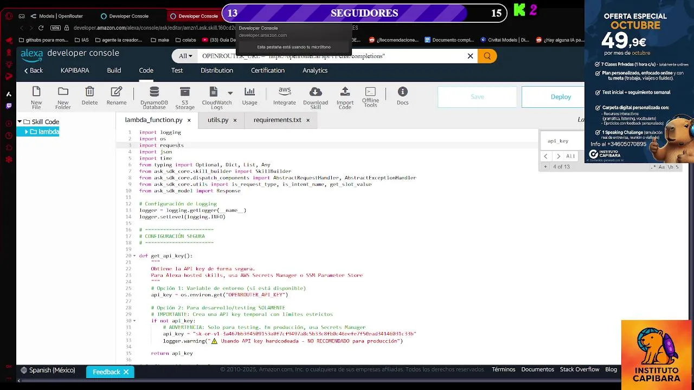Dismiss the Feedback button with its X

(126, 372)
